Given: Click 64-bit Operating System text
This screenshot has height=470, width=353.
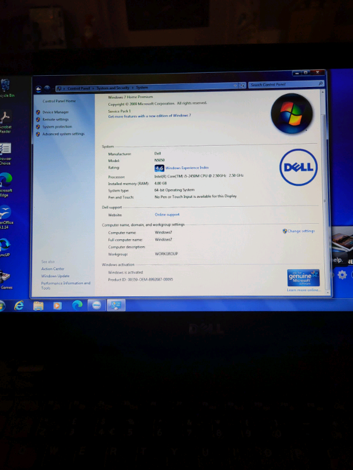Looking at the screenshot, I should coord(174,190).
